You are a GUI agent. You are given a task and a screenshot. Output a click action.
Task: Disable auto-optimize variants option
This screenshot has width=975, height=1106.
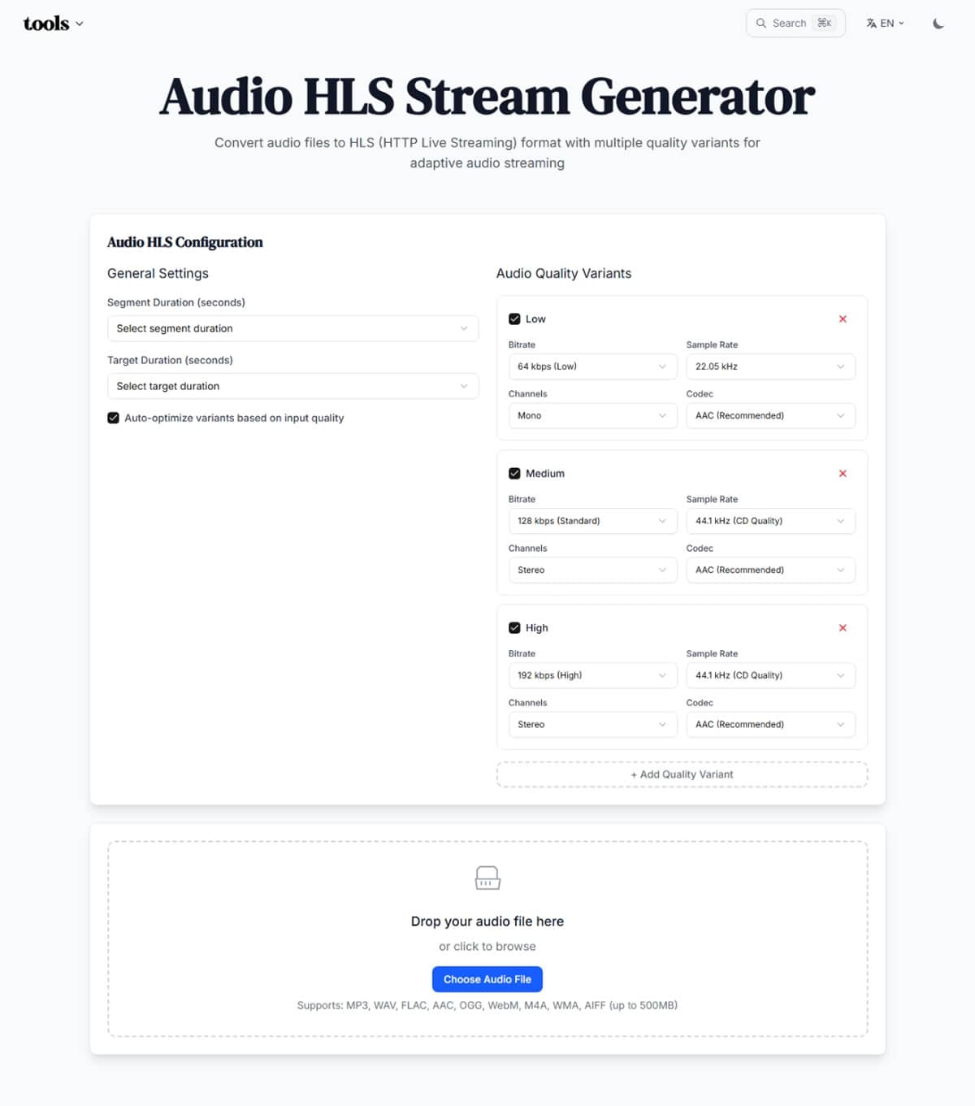pos(114,418)
